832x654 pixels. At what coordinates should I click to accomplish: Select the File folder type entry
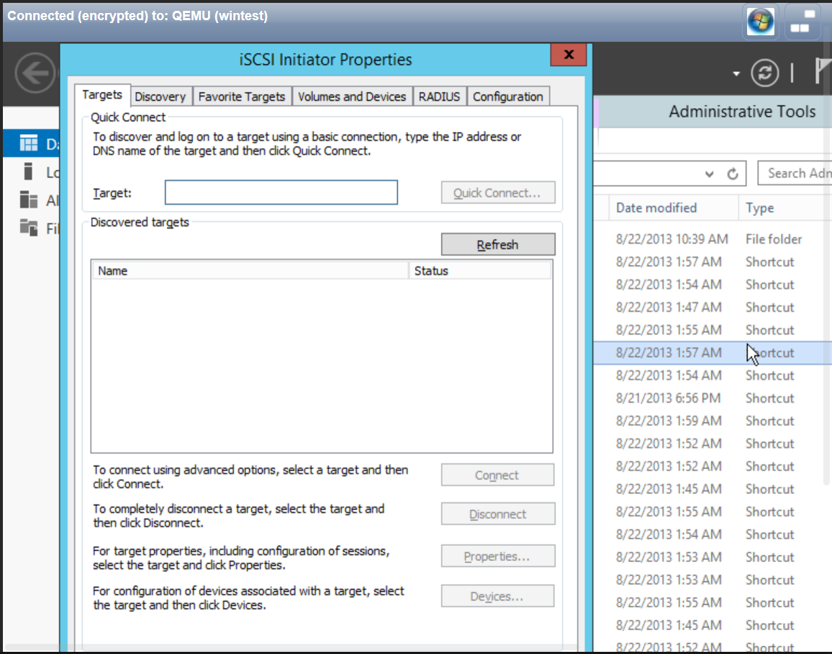click(774, 239)
